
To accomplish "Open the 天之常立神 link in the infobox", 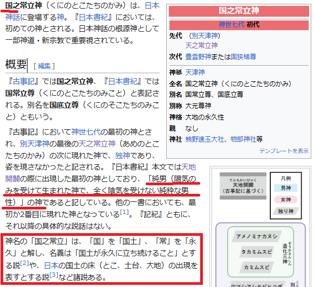I will 201,45.
